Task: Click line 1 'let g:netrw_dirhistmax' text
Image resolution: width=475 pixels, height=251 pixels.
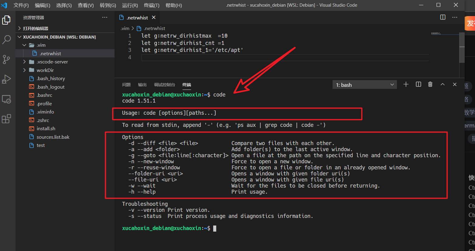Action: (176, 36)
